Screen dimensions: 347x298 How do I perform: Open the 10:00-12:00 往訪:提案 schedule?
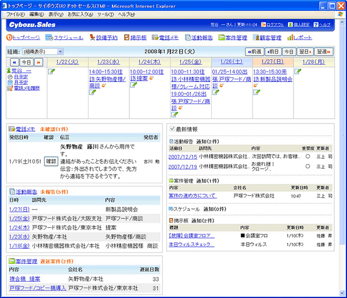pyautogui.click(x=147, y=75)
